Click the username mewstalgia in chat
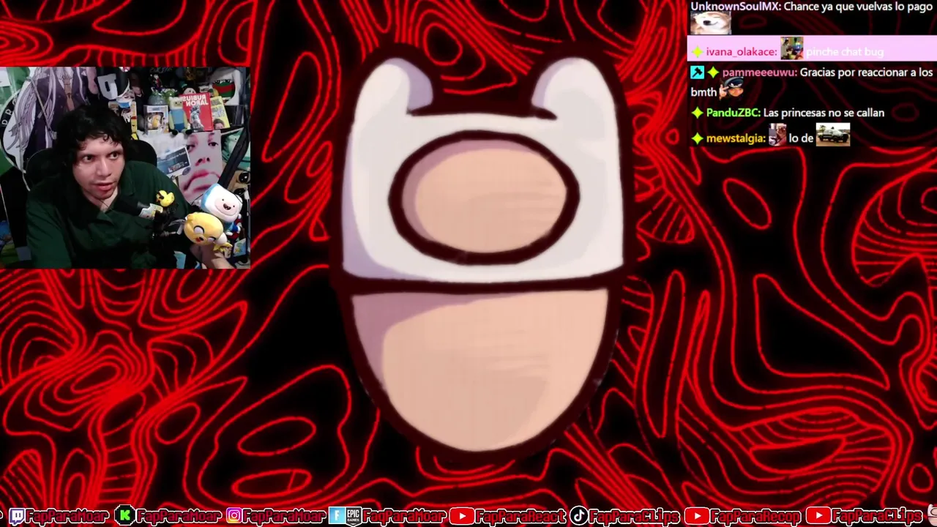The image size is (937, 527). click(x=735, y=138)
